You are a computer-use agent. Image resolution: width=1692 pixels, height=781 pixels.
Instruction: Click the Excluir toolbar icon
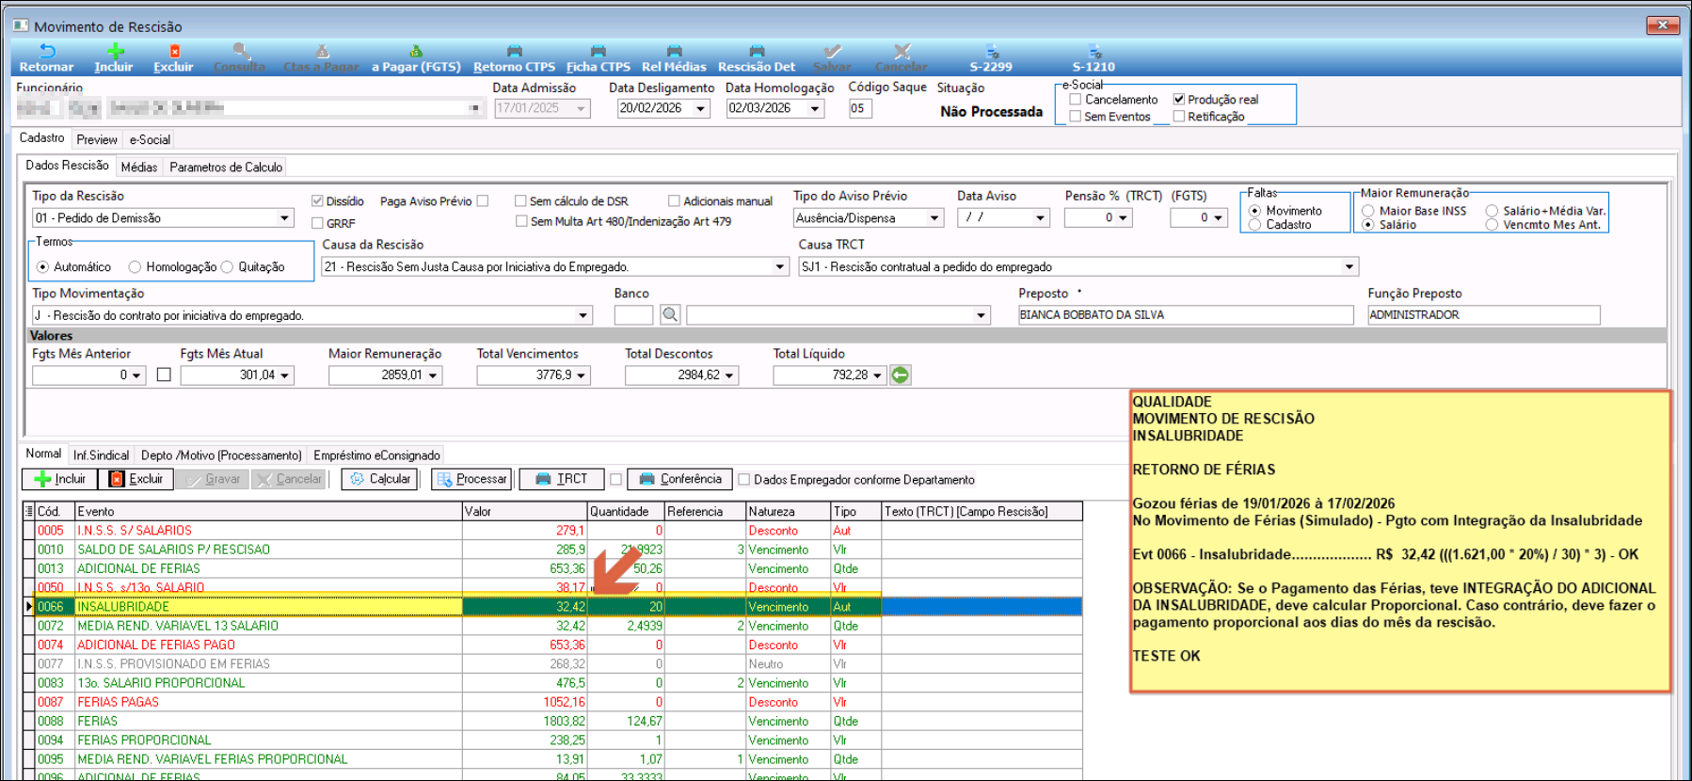pos(174,52)
